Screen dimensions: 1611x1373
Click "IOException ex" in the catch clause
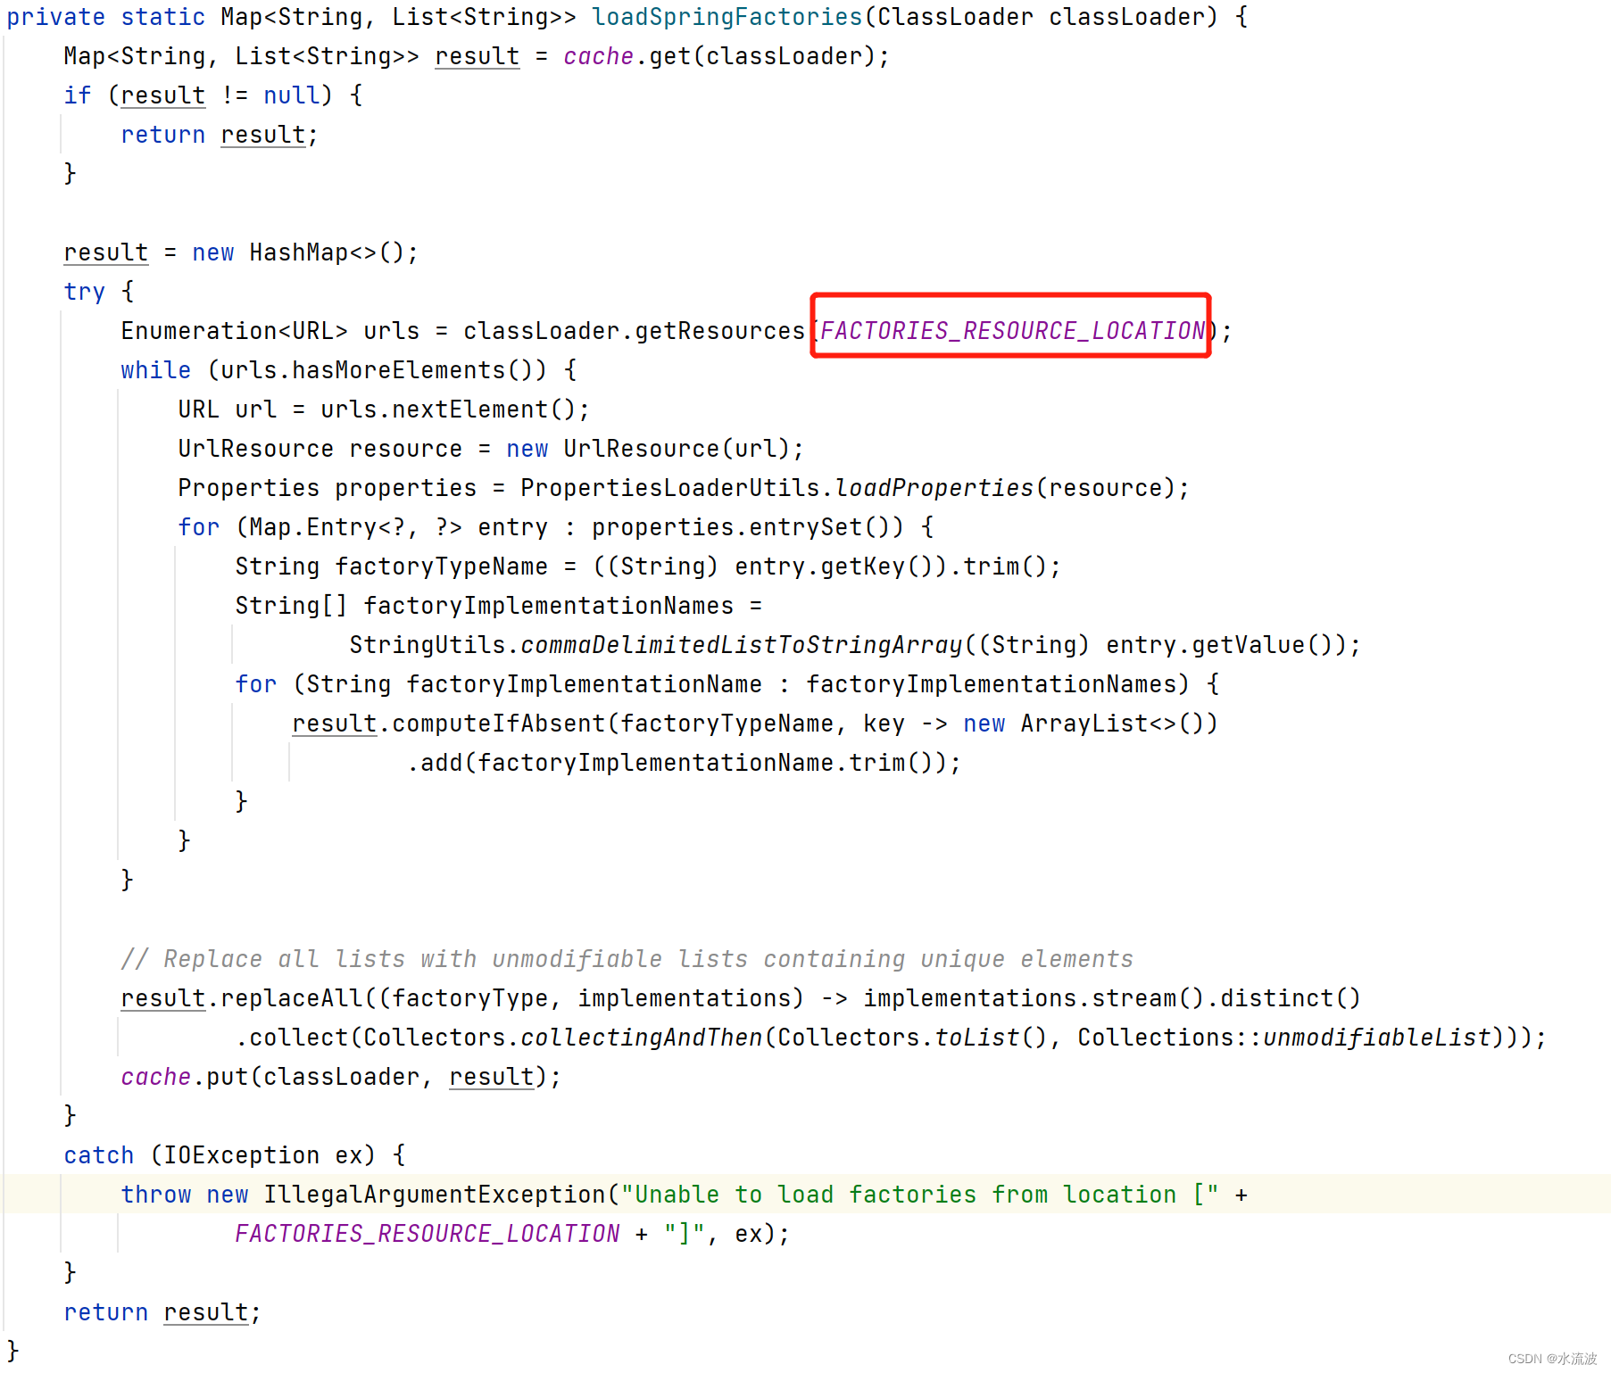[262, 1155]
